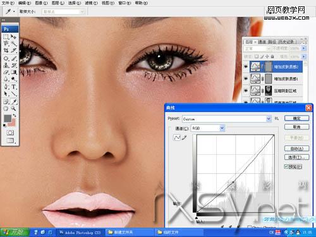The height and width of the screenshot is (237, 316).
Task: Open preset options icon beside Preset dropdown
Action: click(x=277, y=119)
